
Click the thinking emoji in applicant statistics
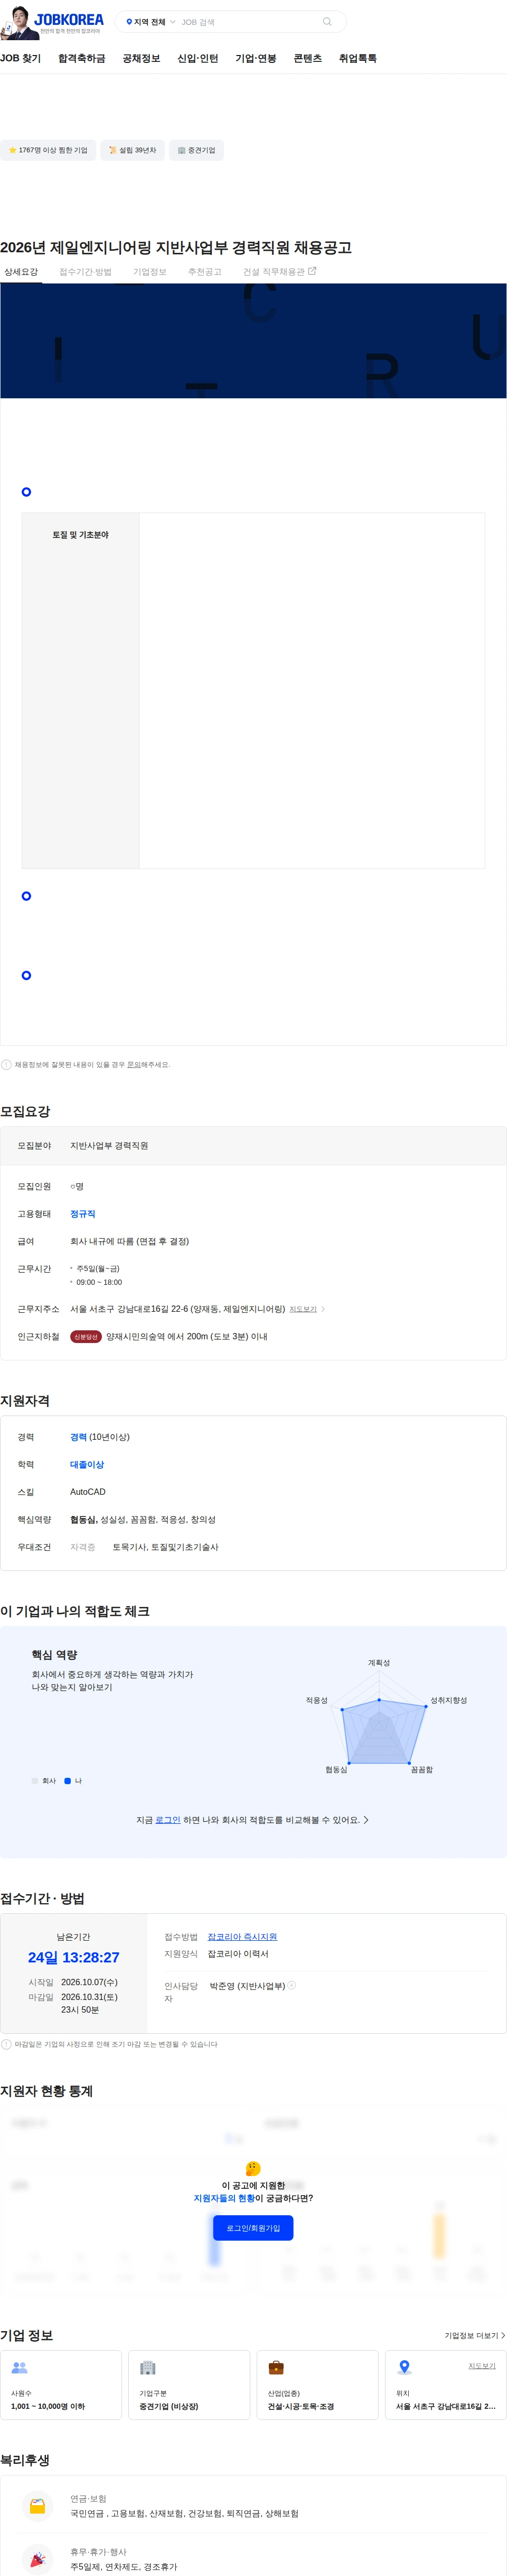(x=253, y=2169)
